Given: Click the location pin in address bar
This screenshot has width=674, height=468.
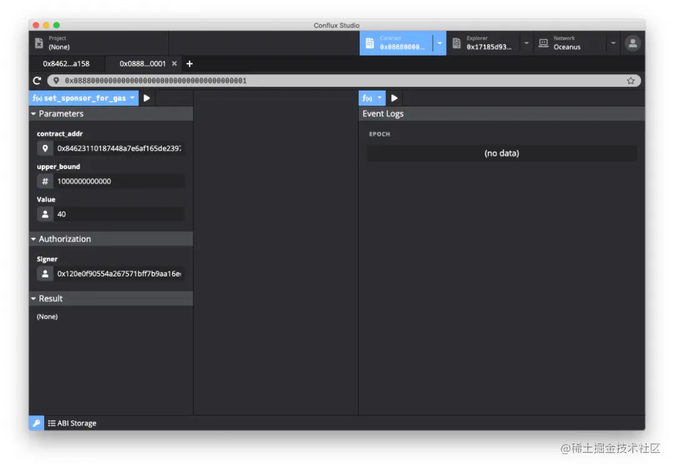Looking at the screenshot, I should coord(56,80).
